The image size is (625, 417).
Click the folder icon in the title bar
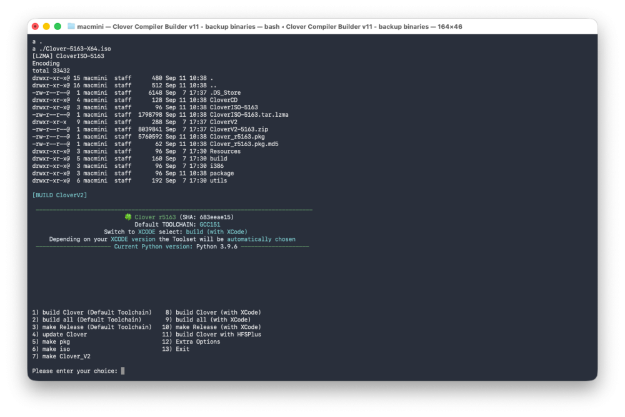[71, 26]
